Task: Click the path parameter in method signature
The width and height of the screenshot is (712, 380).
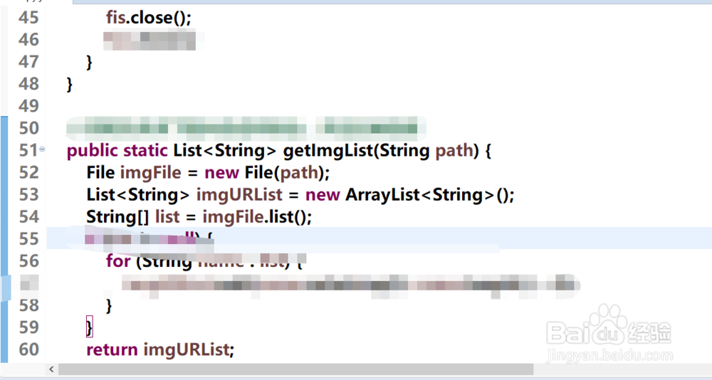Action: pos(454,151)
